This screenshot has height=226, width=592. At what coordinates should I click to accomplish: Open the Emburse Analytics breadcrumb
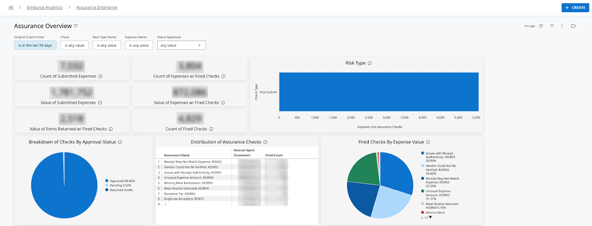pos(45,7)
